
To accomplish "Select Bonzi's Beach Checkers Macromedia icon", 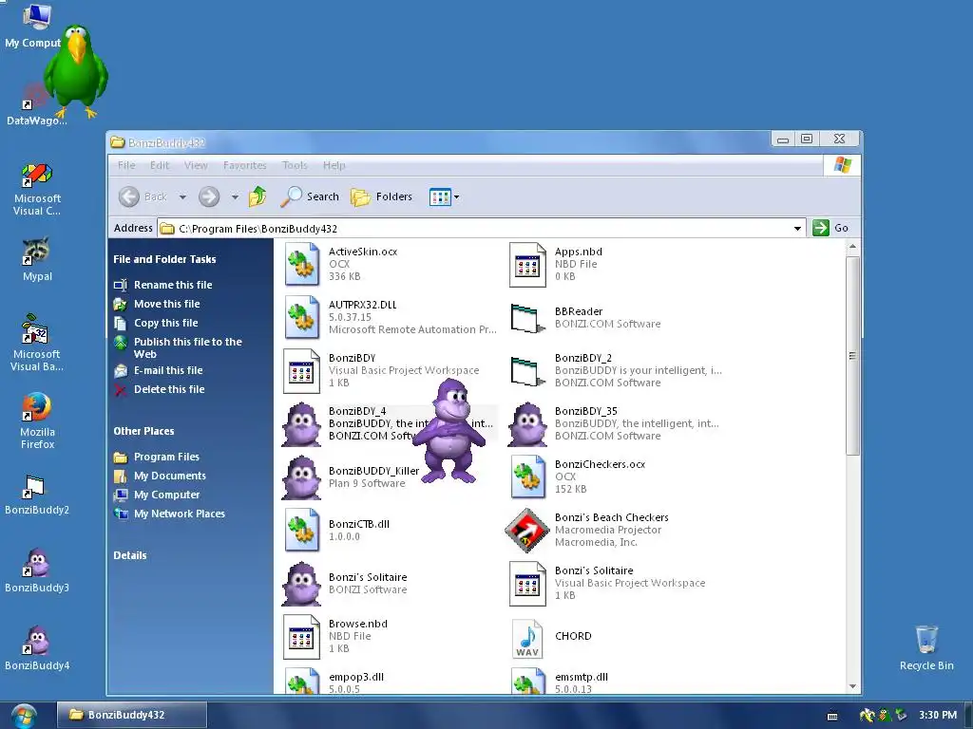I will coord(527,531).
